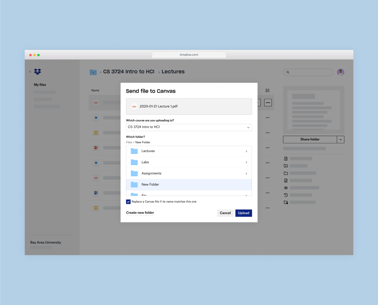Click the Upload button
Screen dimensions: 378x305
click(x=243, y=213)
